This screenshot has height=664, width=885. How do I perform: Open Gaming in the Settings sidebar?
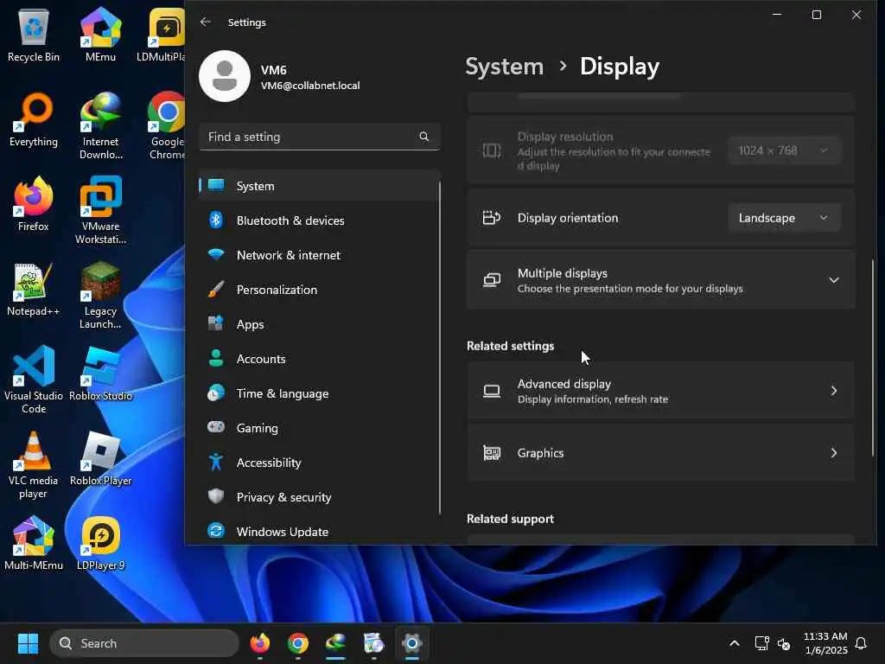320,428
